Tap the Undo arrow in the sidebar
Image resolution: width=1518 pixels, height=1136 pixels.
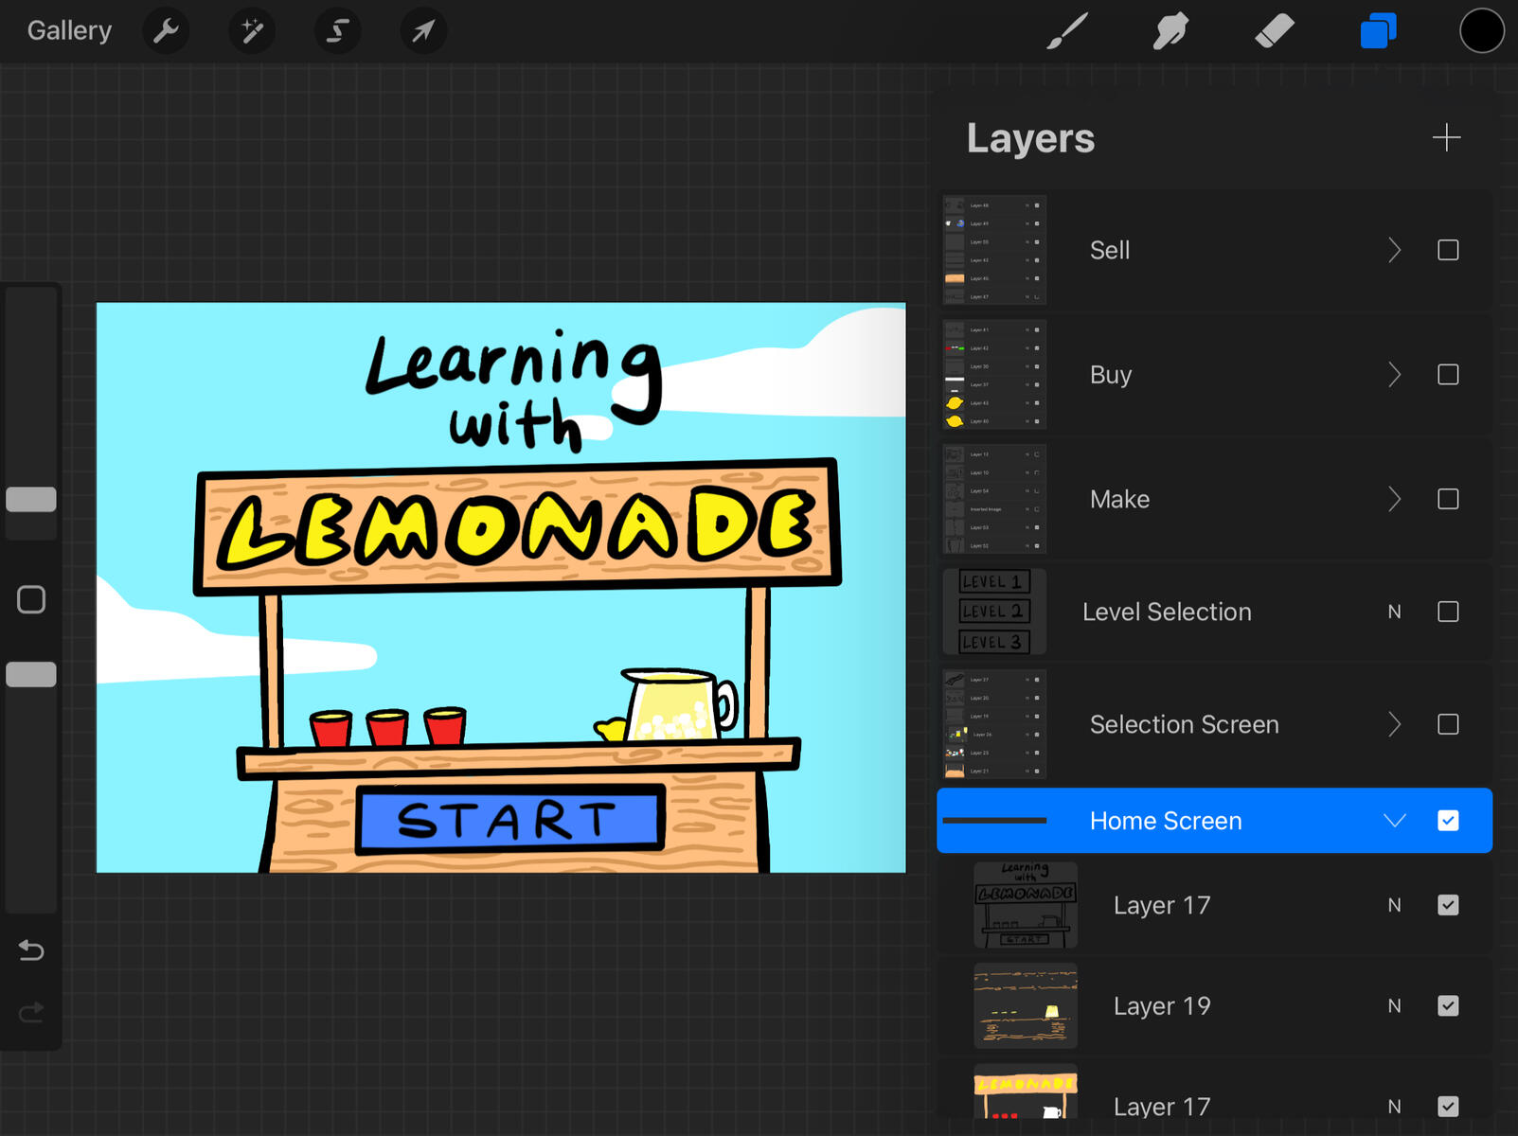(31, 950)
